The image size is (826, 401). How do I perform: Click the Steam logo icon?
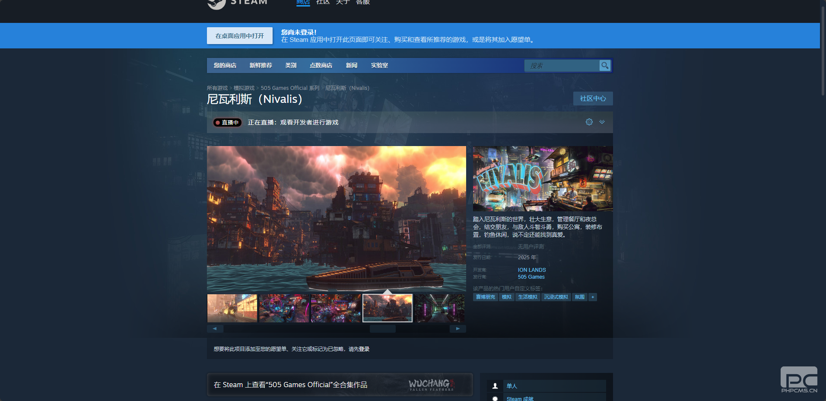click(216, 4)
